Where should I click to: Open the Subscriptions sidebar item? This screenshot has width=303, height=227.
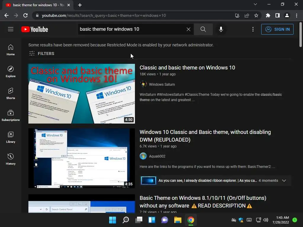click(x=11, y=116)
